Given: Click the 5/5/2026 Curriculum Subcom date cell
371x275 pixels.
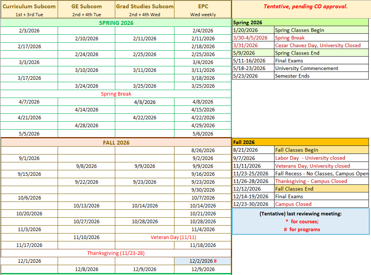Looking at the screenshot, I should point(29,134).
